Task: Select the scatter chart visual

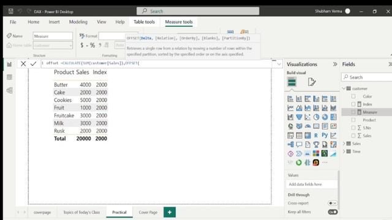Action: tap(307, 117)
